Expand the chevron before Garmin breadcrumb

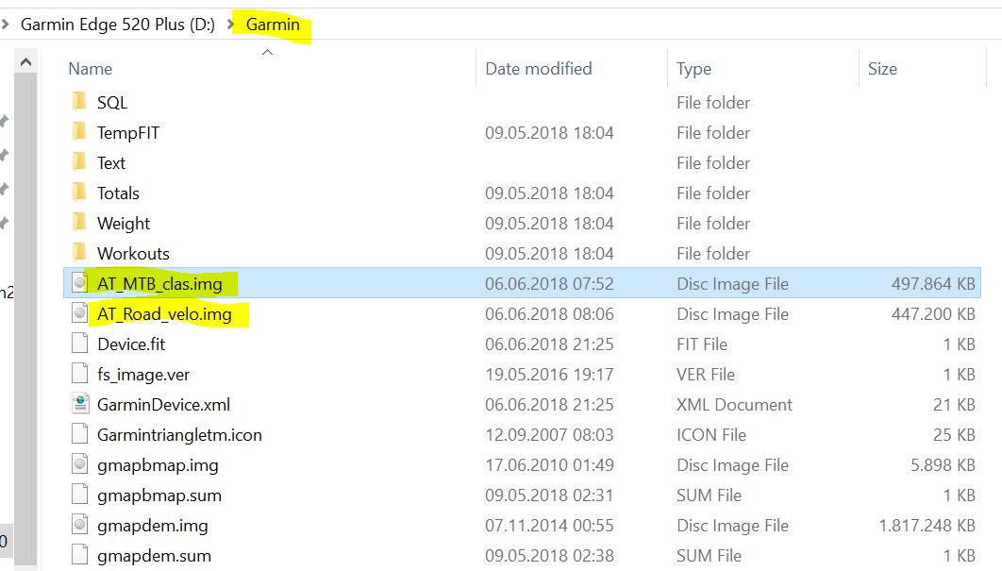point(231,25)
